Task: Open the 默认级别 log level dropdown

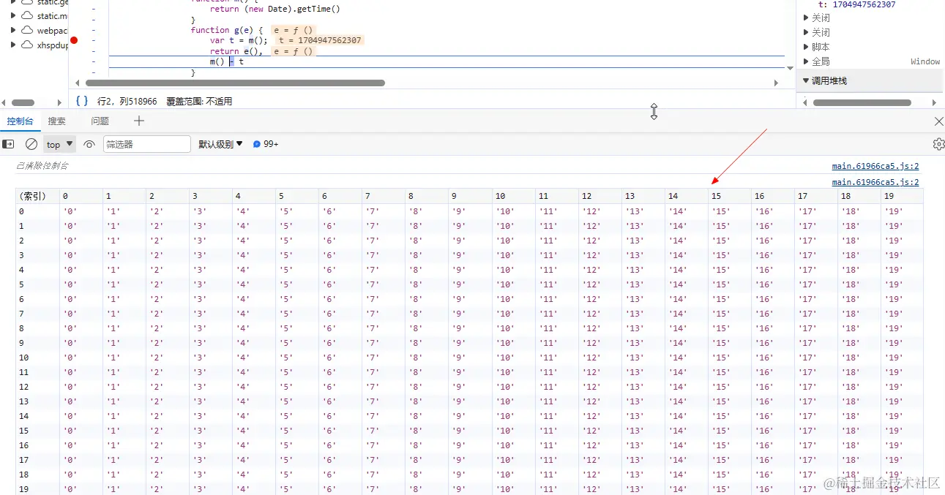Action: [220, 144]
